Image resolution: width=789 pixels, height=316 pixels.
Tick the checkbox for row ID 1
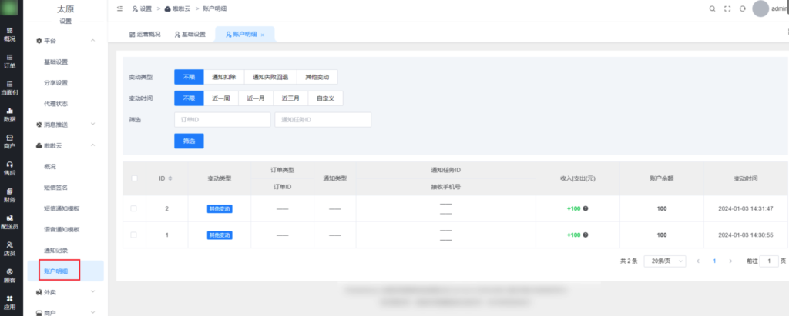click(134, 235)
